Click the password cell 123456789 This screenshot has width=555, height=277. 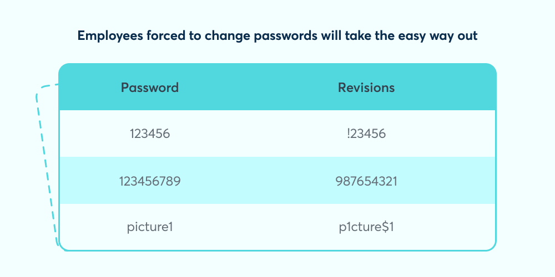tap(149, 181)
